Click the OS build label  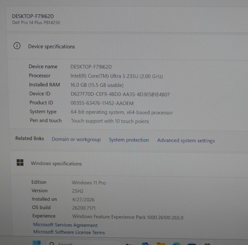tap(41, 207)
